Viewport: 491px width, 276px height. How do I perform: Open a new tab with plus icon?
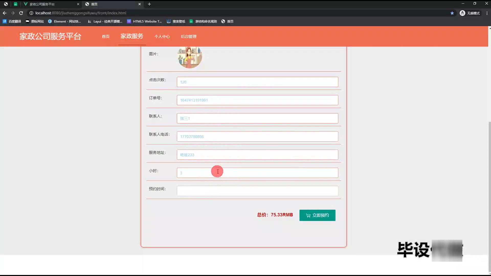[149, 4]
